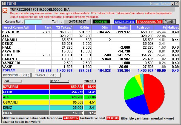The height and width of the screenshot is (125, 181).
Task: Select the YAPIKREDI broker row
Action: [11, 63]
